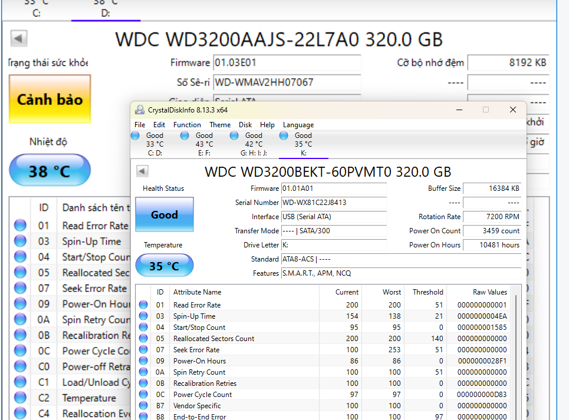569x420 pixels.
Task: Click Số Sê-ri field WD-WMAV2HH07067
Action: click(x=287, y=82)
